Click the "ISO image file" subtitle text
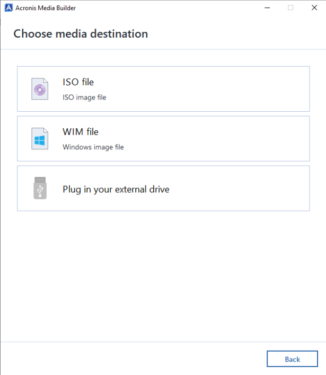Image resolution: width=326 pixels, height=375 pixels. 84,97
